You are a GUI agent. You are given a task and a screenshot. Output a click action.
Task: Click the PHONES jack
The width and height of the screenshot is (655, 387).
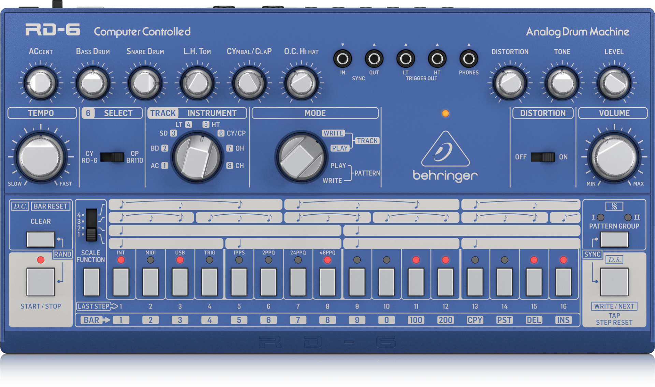click(x=469, y=59)
